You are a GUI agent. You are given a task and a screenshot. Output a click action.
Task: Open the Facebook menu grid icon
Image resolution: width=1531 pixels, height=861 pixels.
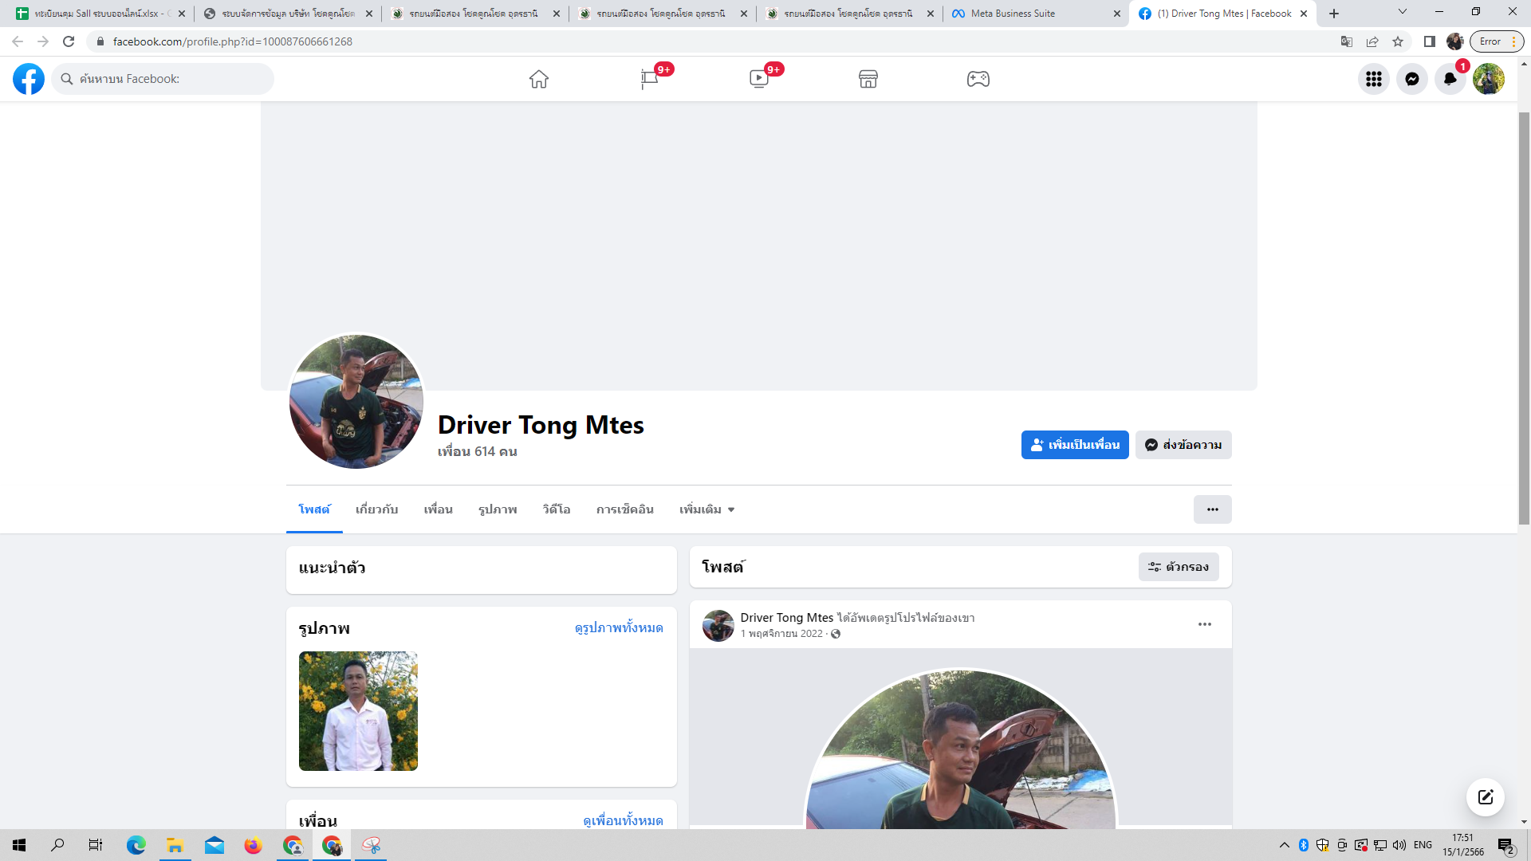pyautogui.click(x=1373, y=79)
